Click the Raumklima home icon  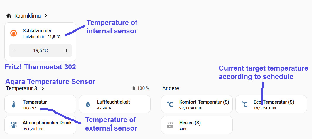coord(9,16)
